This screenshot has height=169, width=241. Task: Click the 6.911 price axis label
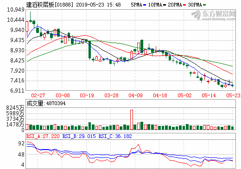(17, 91)
